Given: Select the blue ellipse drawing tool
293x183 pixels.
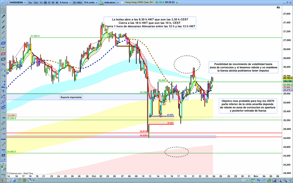Looking at the screenshot, I should click(x=3, y=43).
